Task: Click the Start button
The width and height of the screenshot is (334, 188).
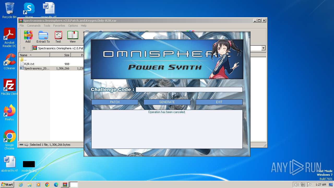Action: click(7, 185)
